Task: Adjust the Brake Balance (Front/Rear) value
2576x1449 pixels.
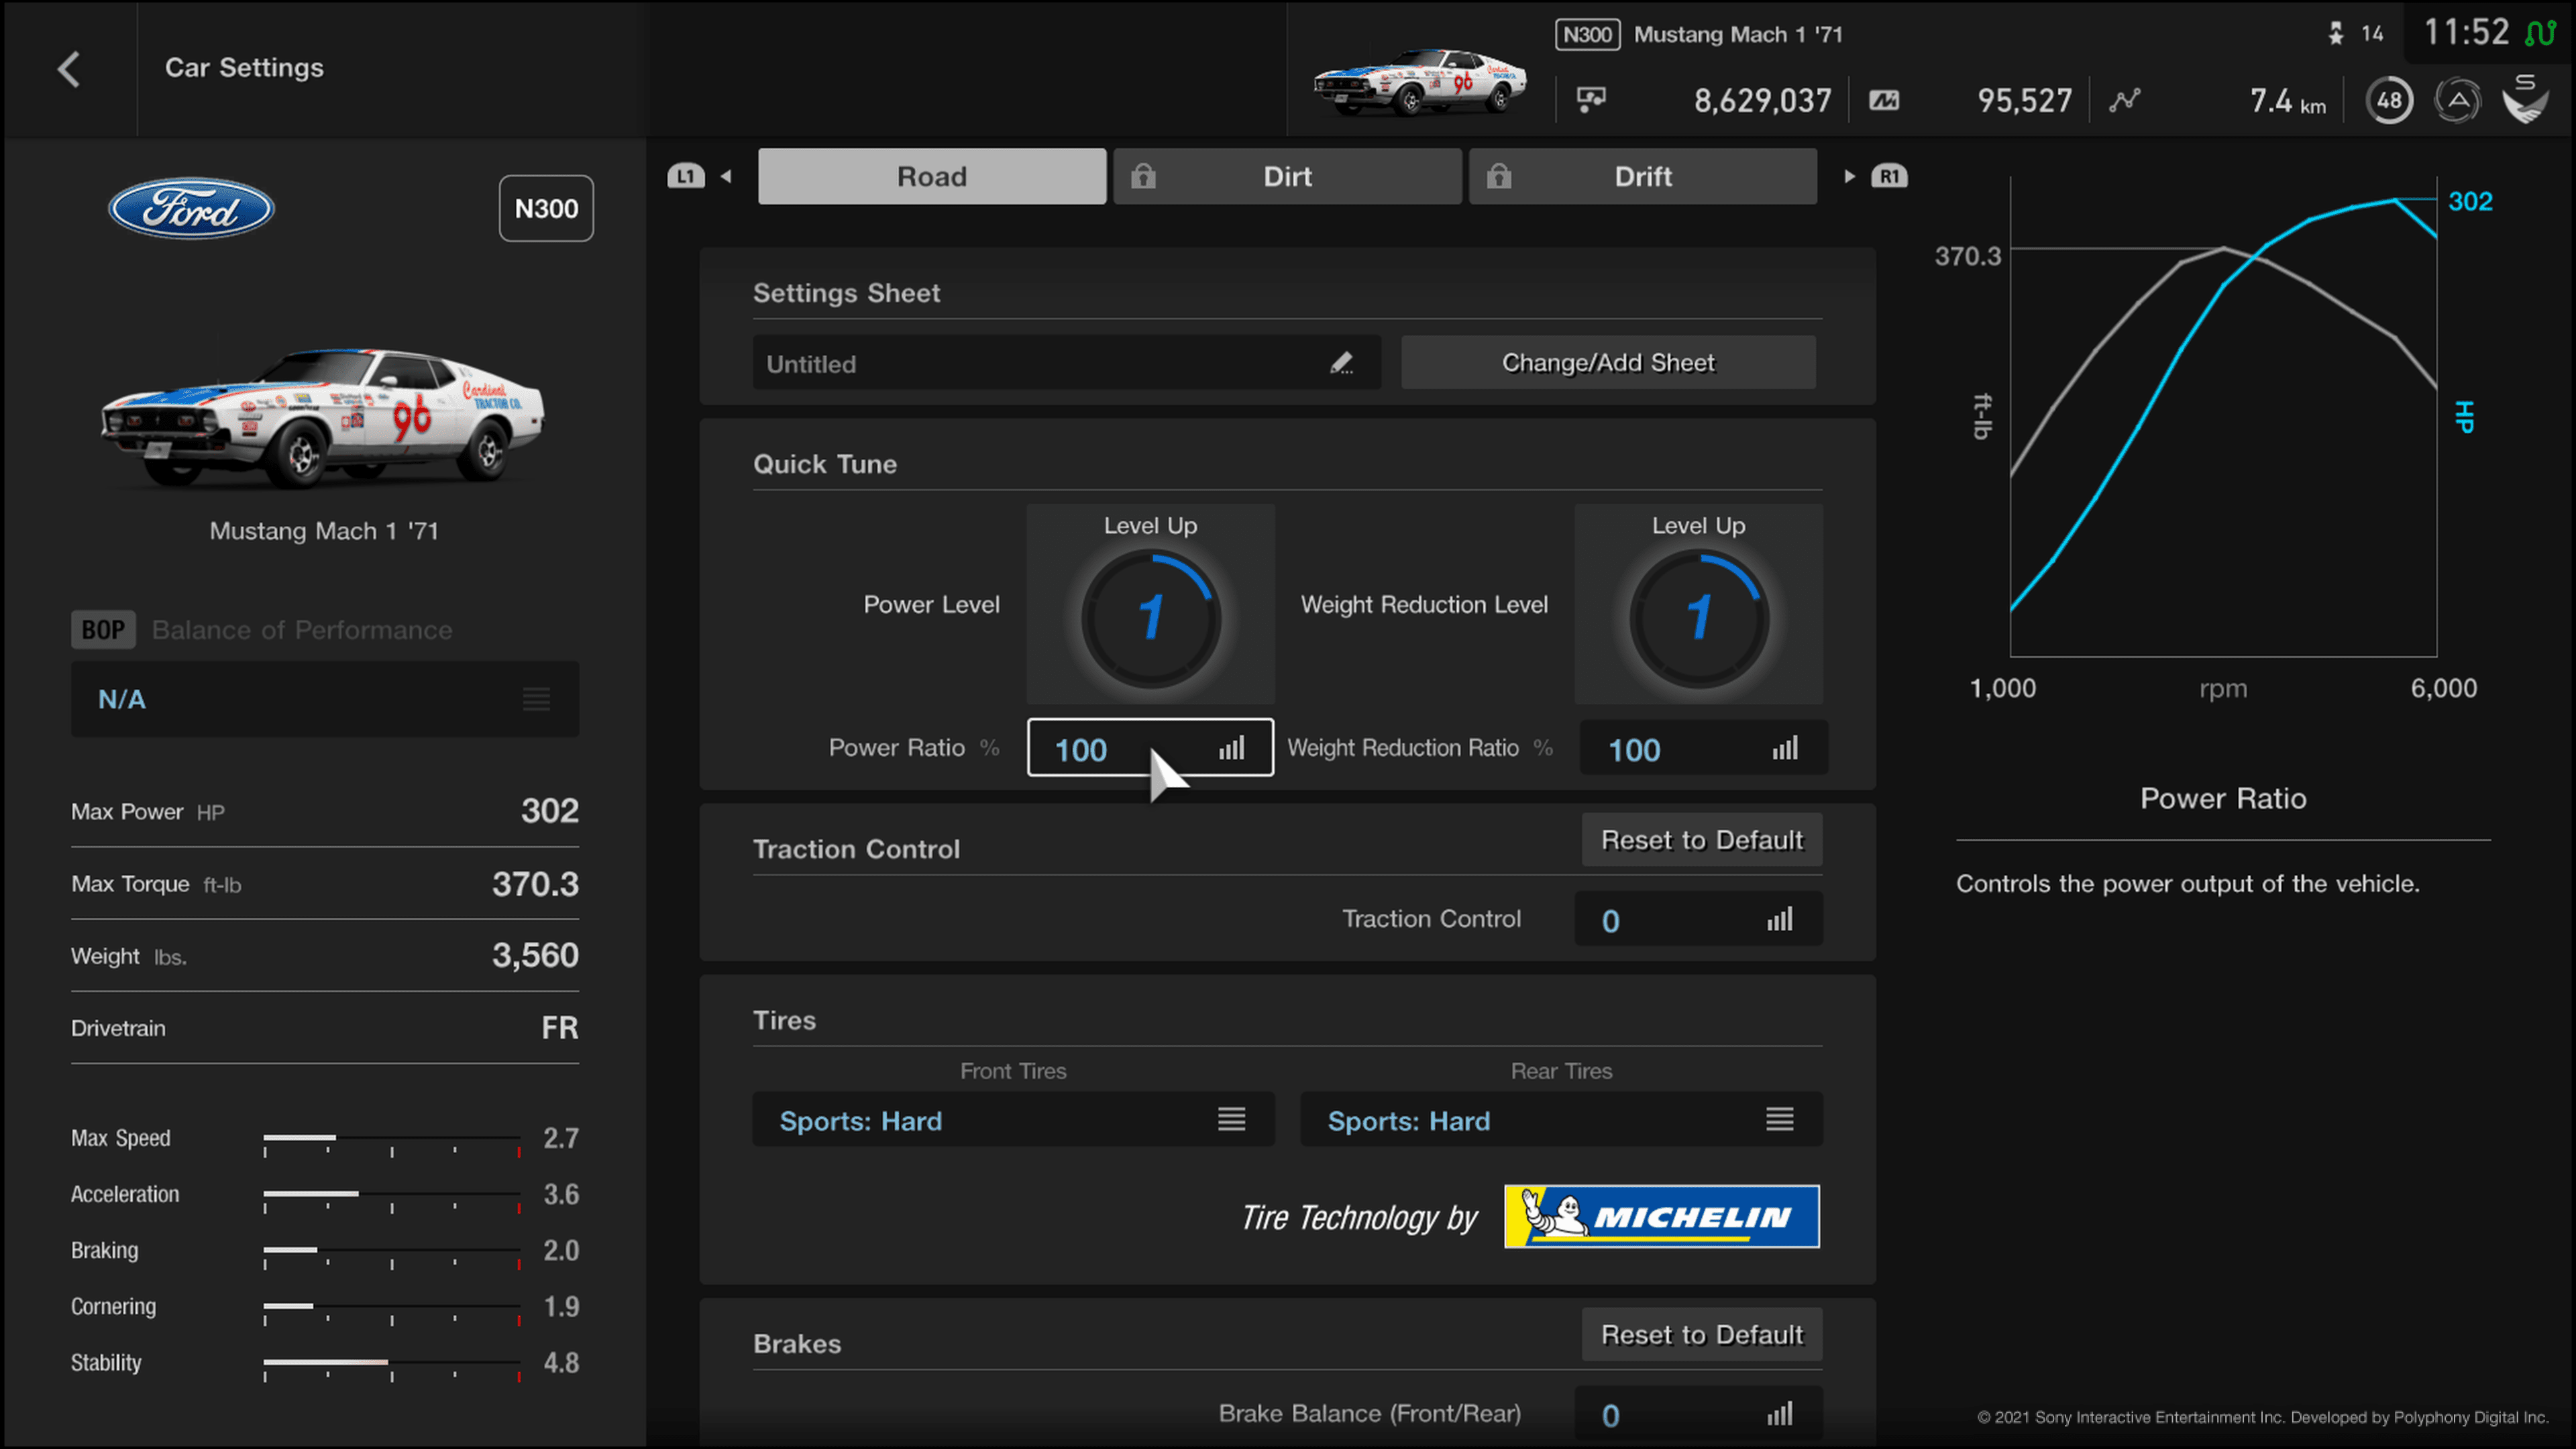Action: 1698,1413
